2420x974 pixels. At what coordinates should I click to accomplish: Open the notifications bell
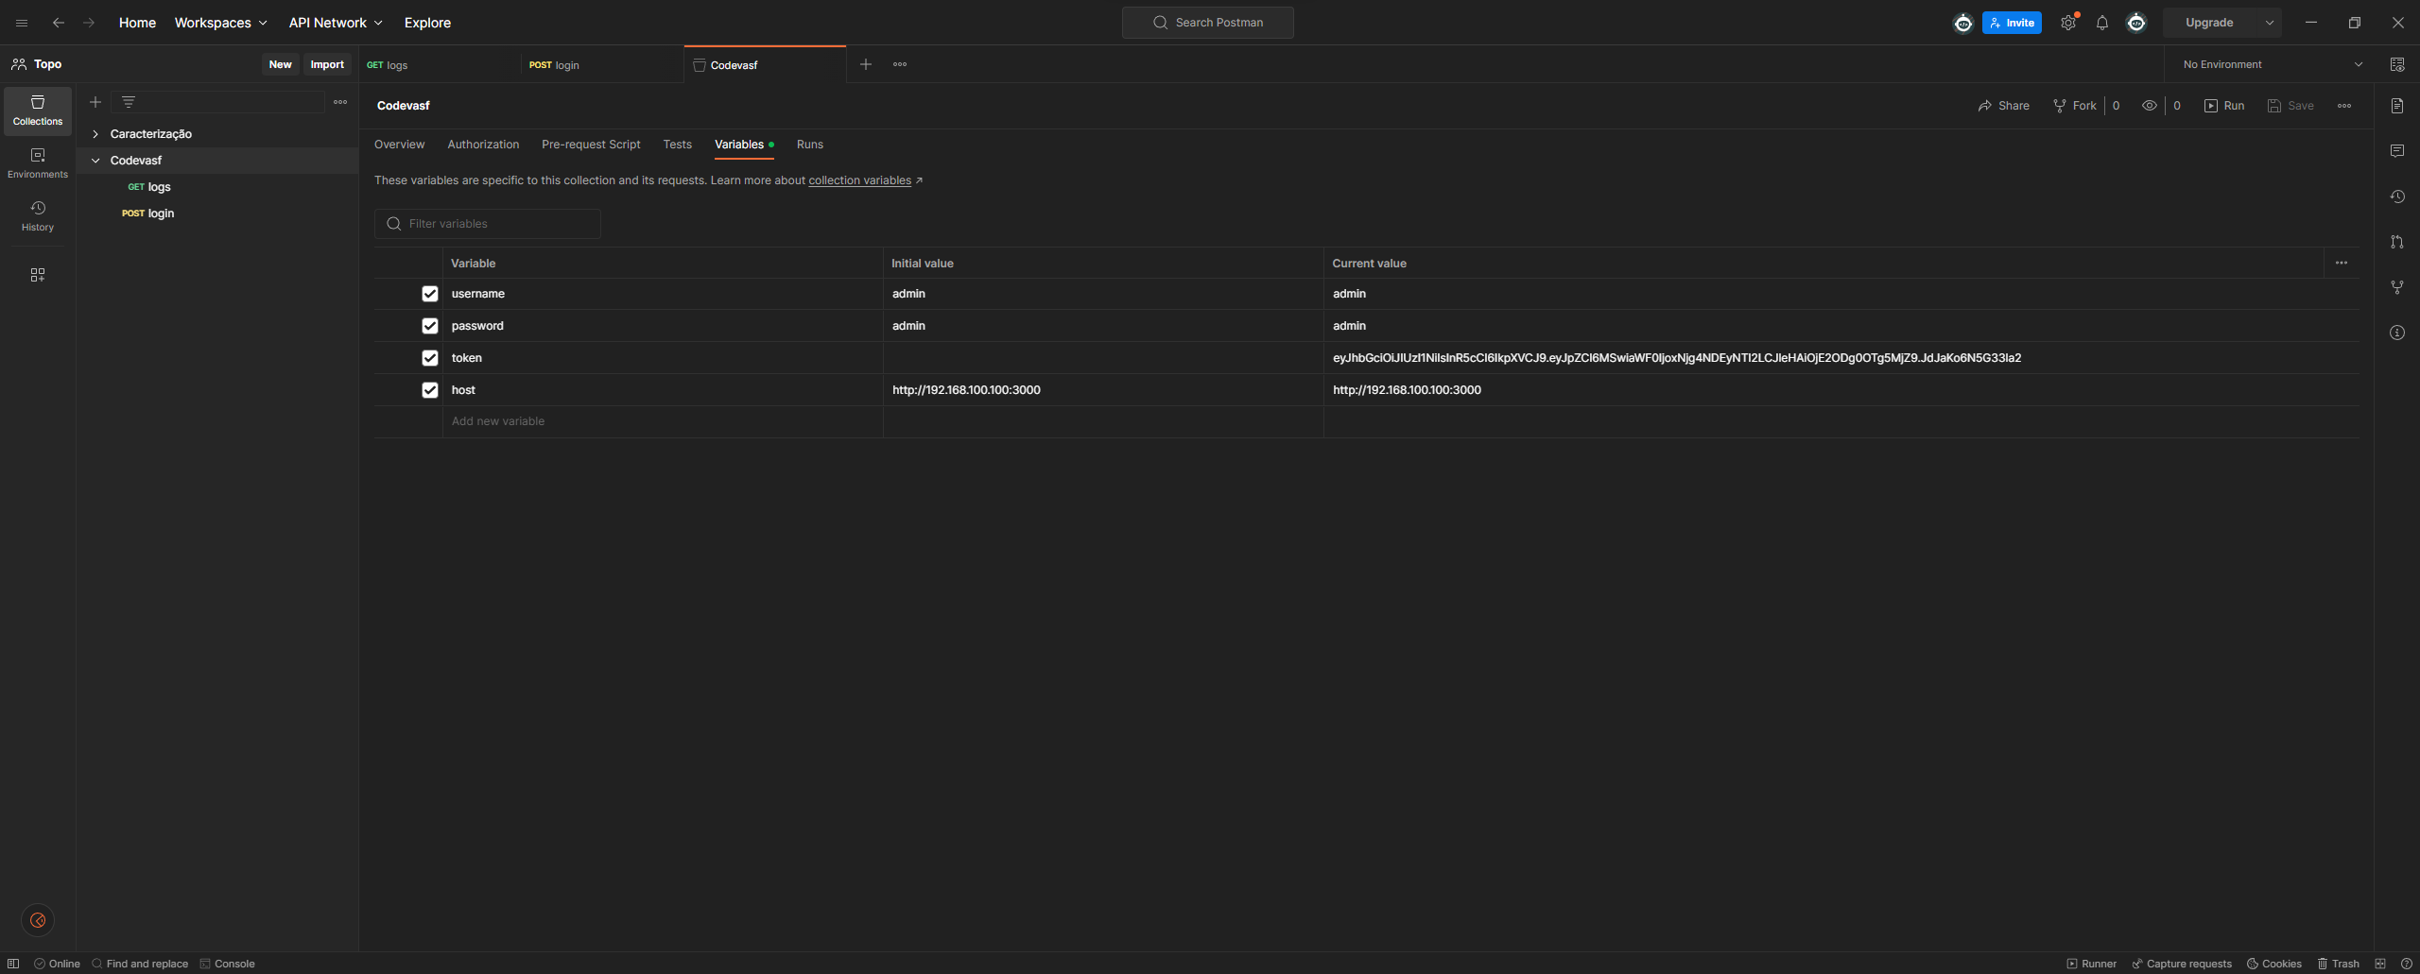(2102, 23)
